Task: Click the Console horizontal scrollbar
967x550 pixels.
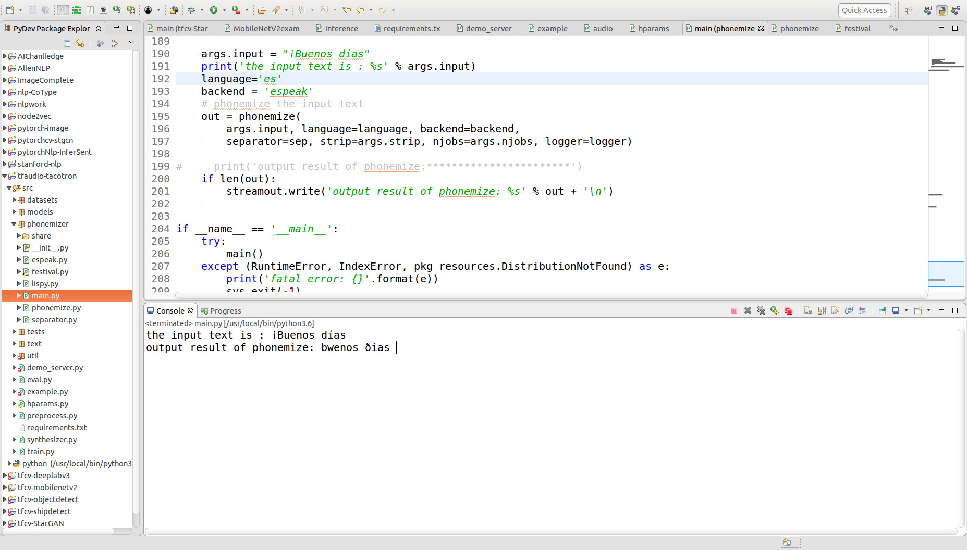Action: (550, 531)
